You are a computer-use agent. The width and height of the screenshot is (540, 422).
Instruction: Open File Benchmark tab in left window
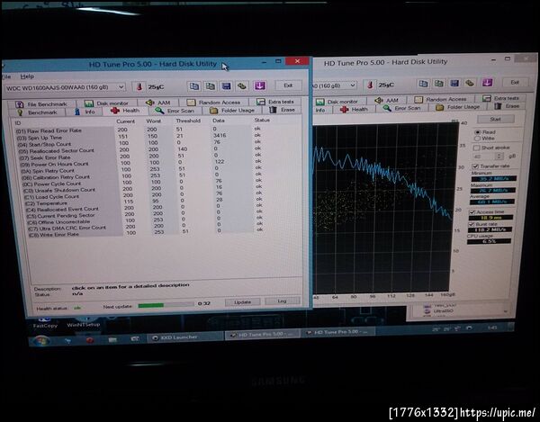[x=41, y=104]
